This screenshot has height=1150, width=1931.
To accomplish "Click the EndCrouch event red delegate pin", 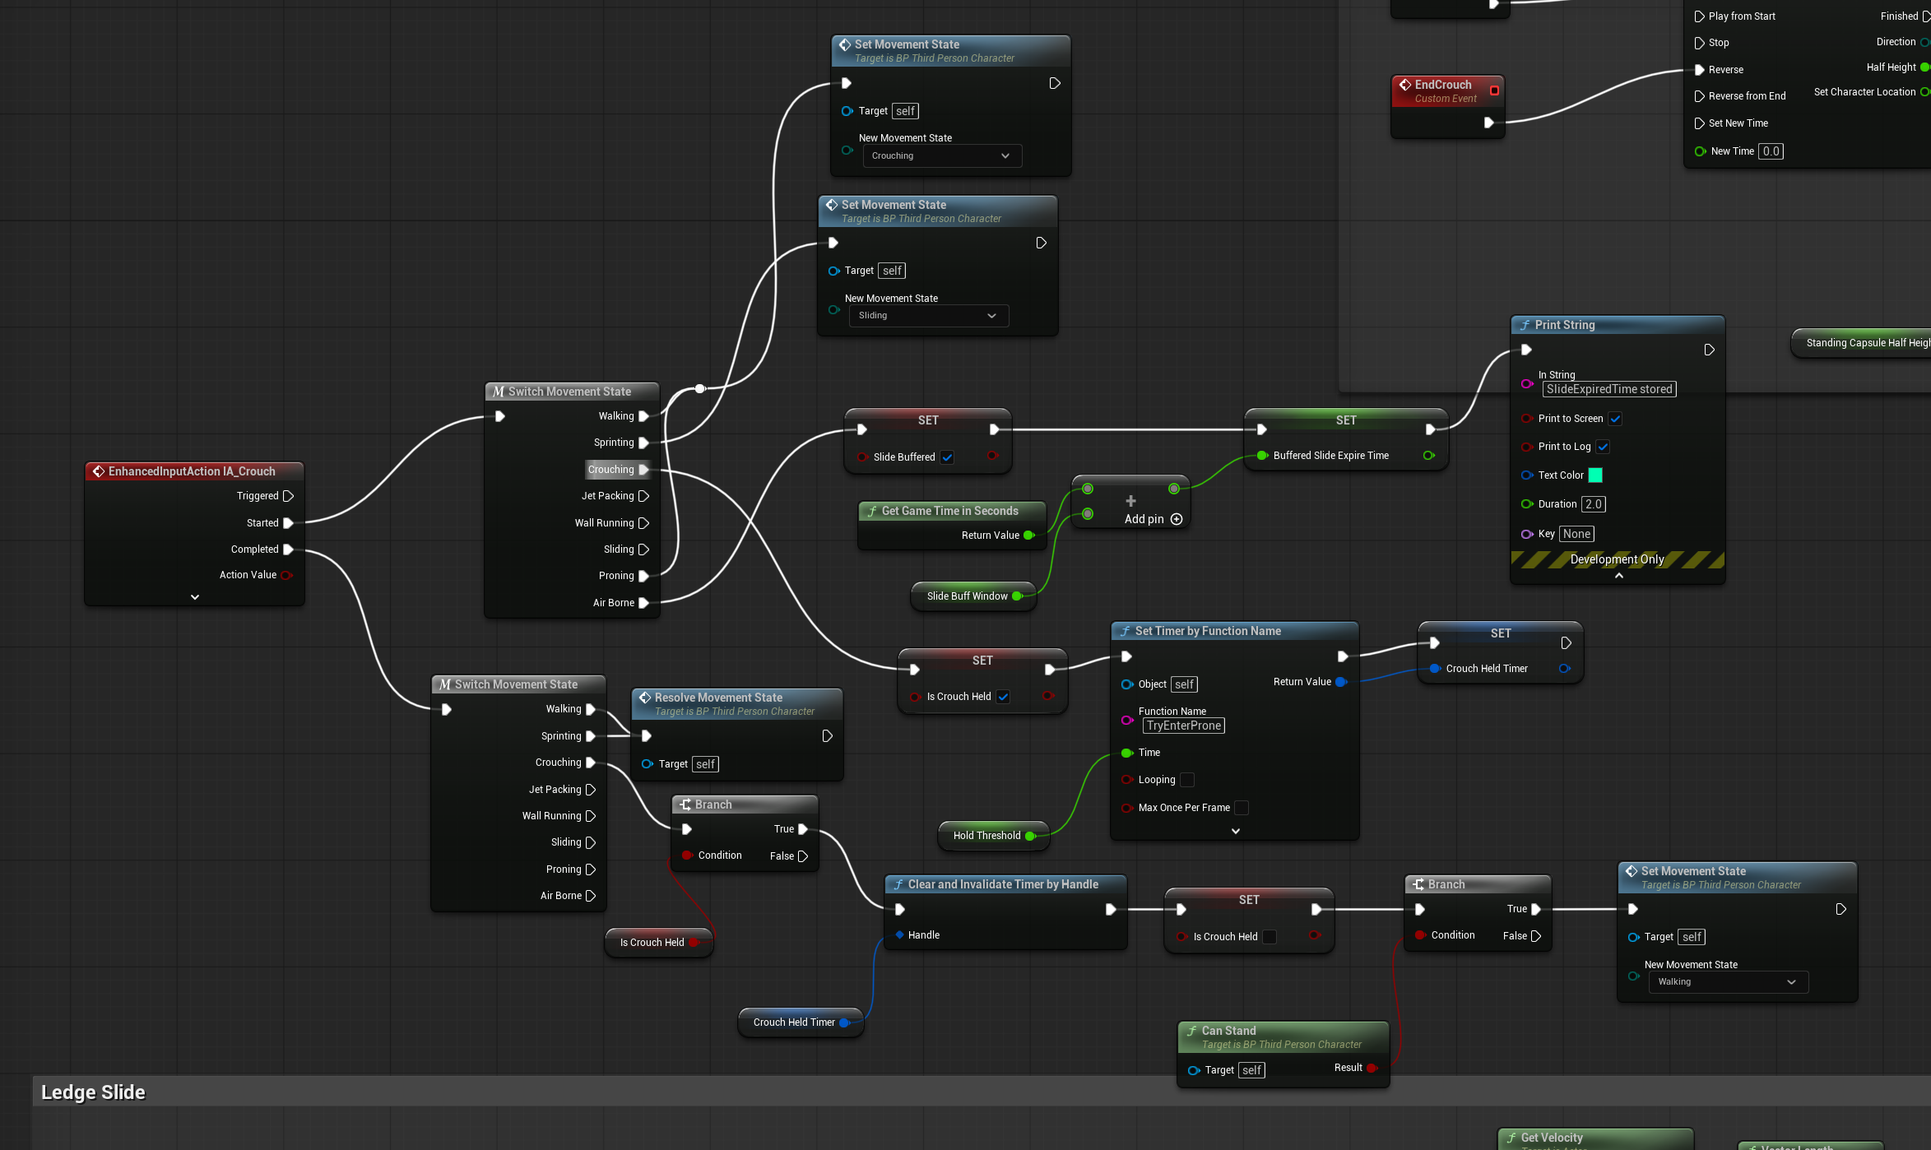I will coord(1494,90).
